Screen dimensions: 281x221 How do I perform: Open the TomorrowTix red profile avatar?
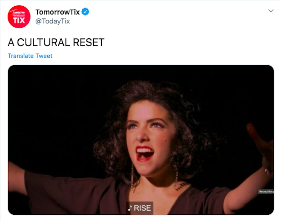(x=19, y=17)
